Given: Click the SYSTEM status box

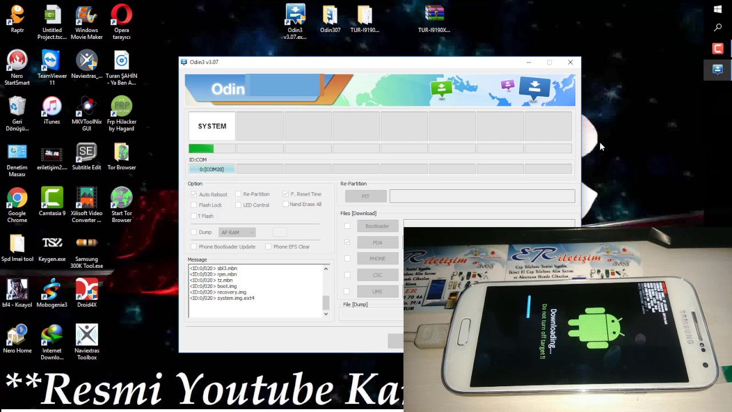Looking at the screenshot, I should click(212, 126).
